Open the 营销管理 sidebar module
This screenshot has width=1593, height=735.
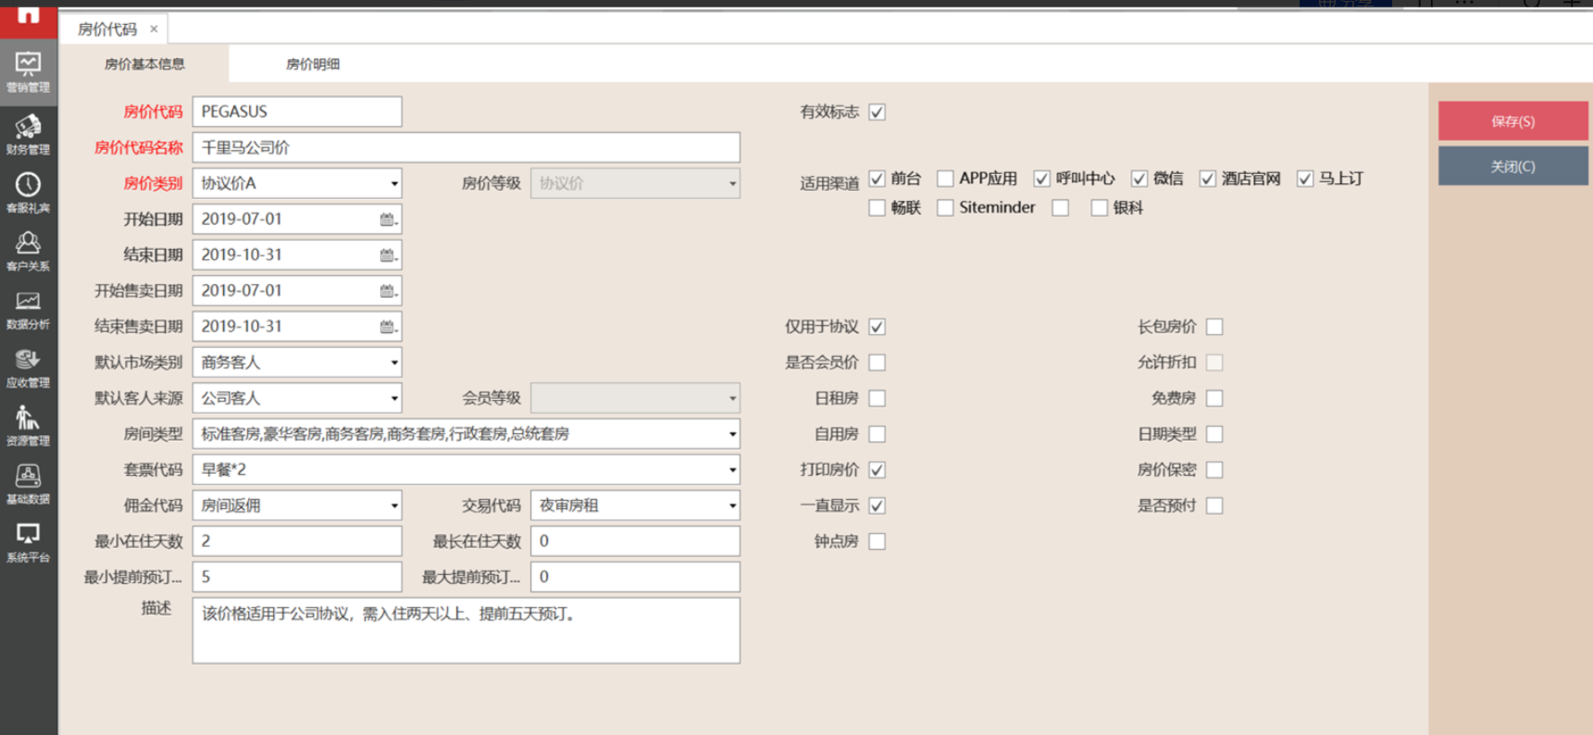click(28, 71)
